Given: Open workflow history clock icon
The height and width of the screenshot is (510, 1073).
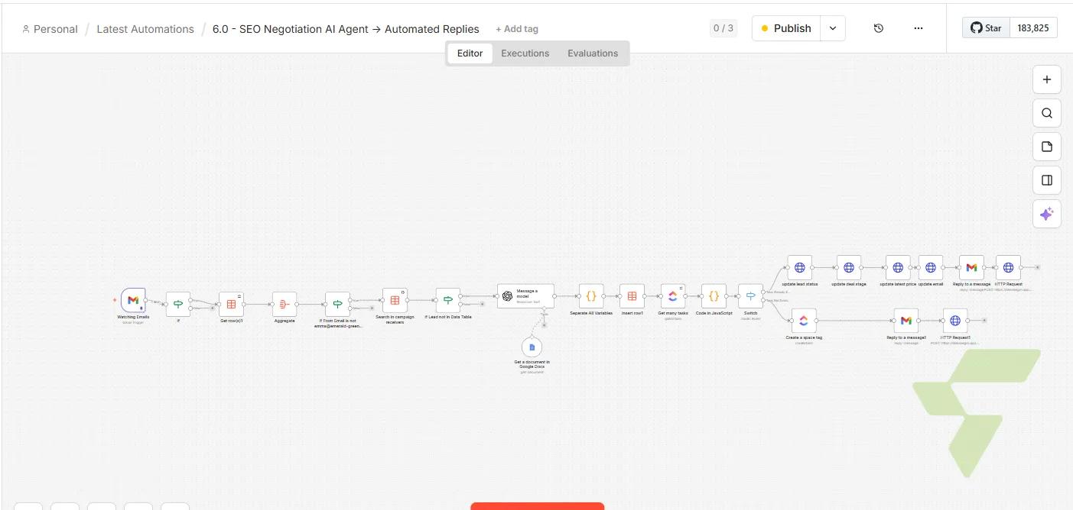Looking at the screenshot, I should point(879,28).
